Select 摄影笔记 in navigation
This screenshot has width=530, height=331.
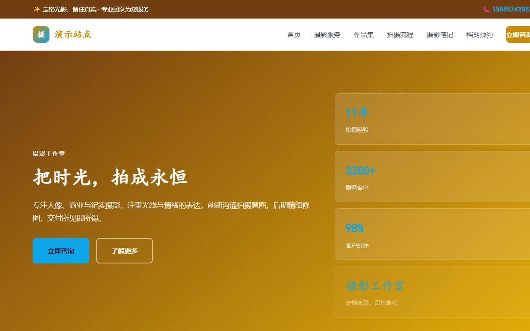(x=440, y=34)
